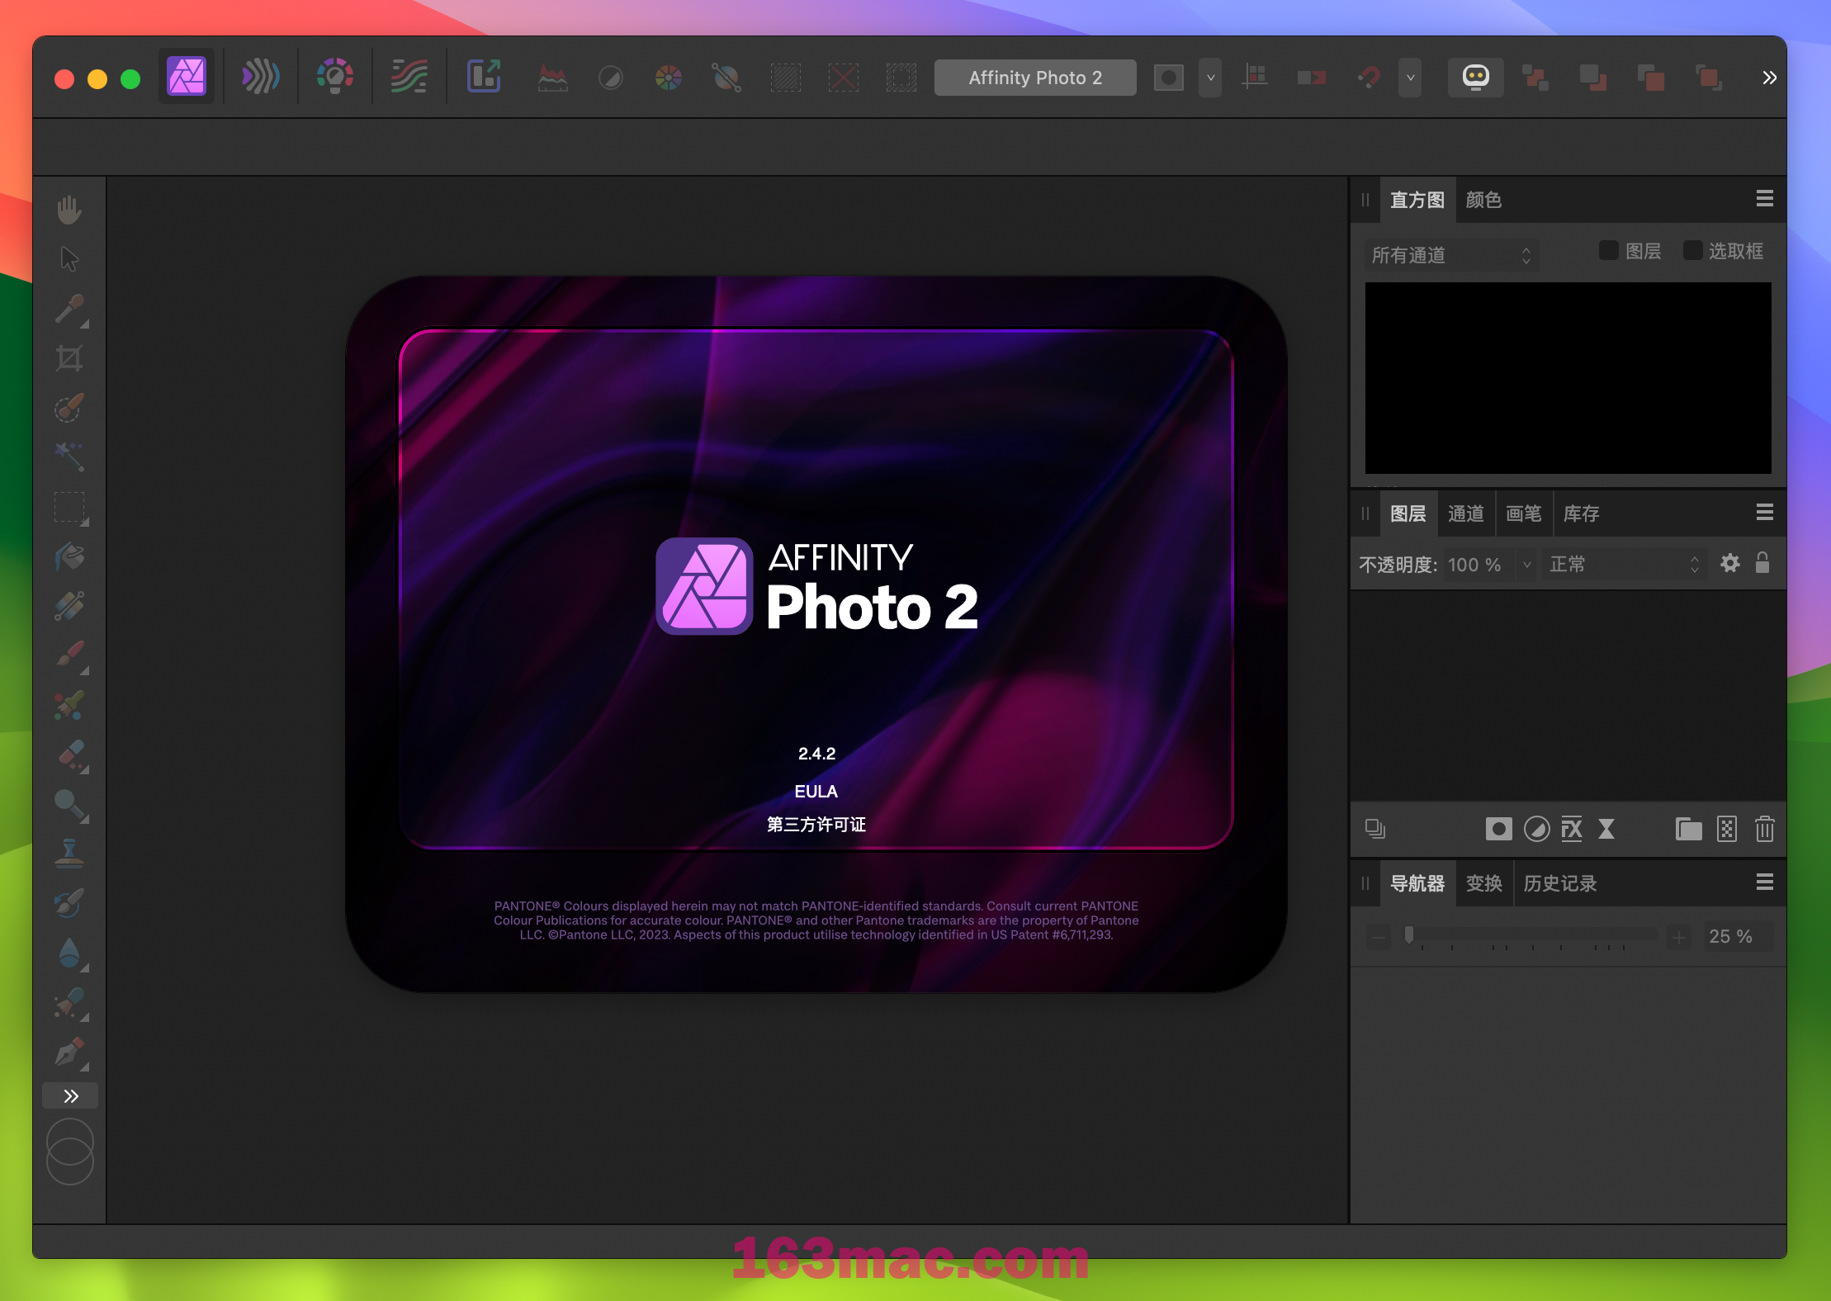1831x1301 pixels.
Task: Click the primary colour circle swatch
Action: [x=70, y=1141]
